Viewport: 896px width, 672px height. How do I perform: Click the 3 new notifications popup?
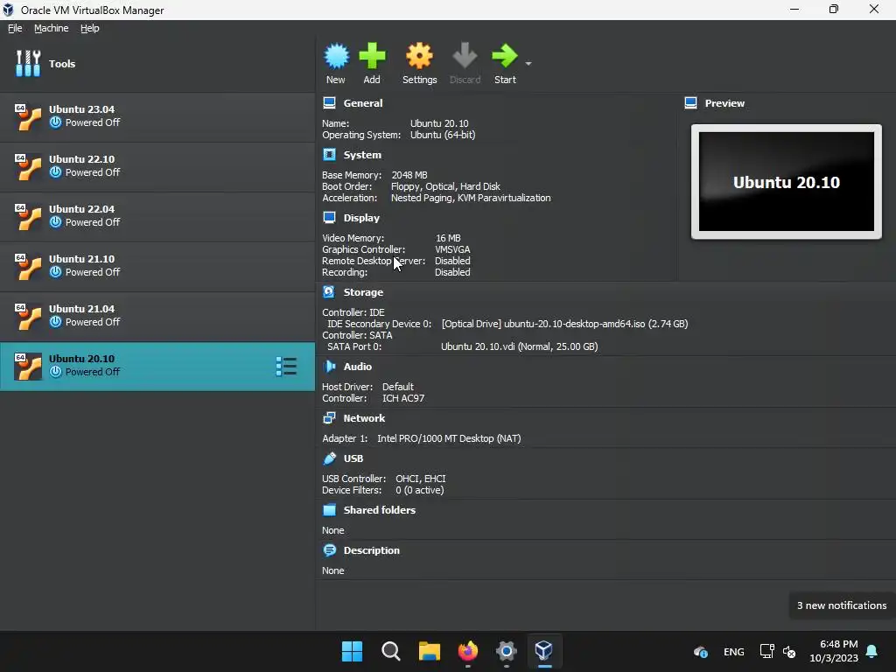point(842,605)
